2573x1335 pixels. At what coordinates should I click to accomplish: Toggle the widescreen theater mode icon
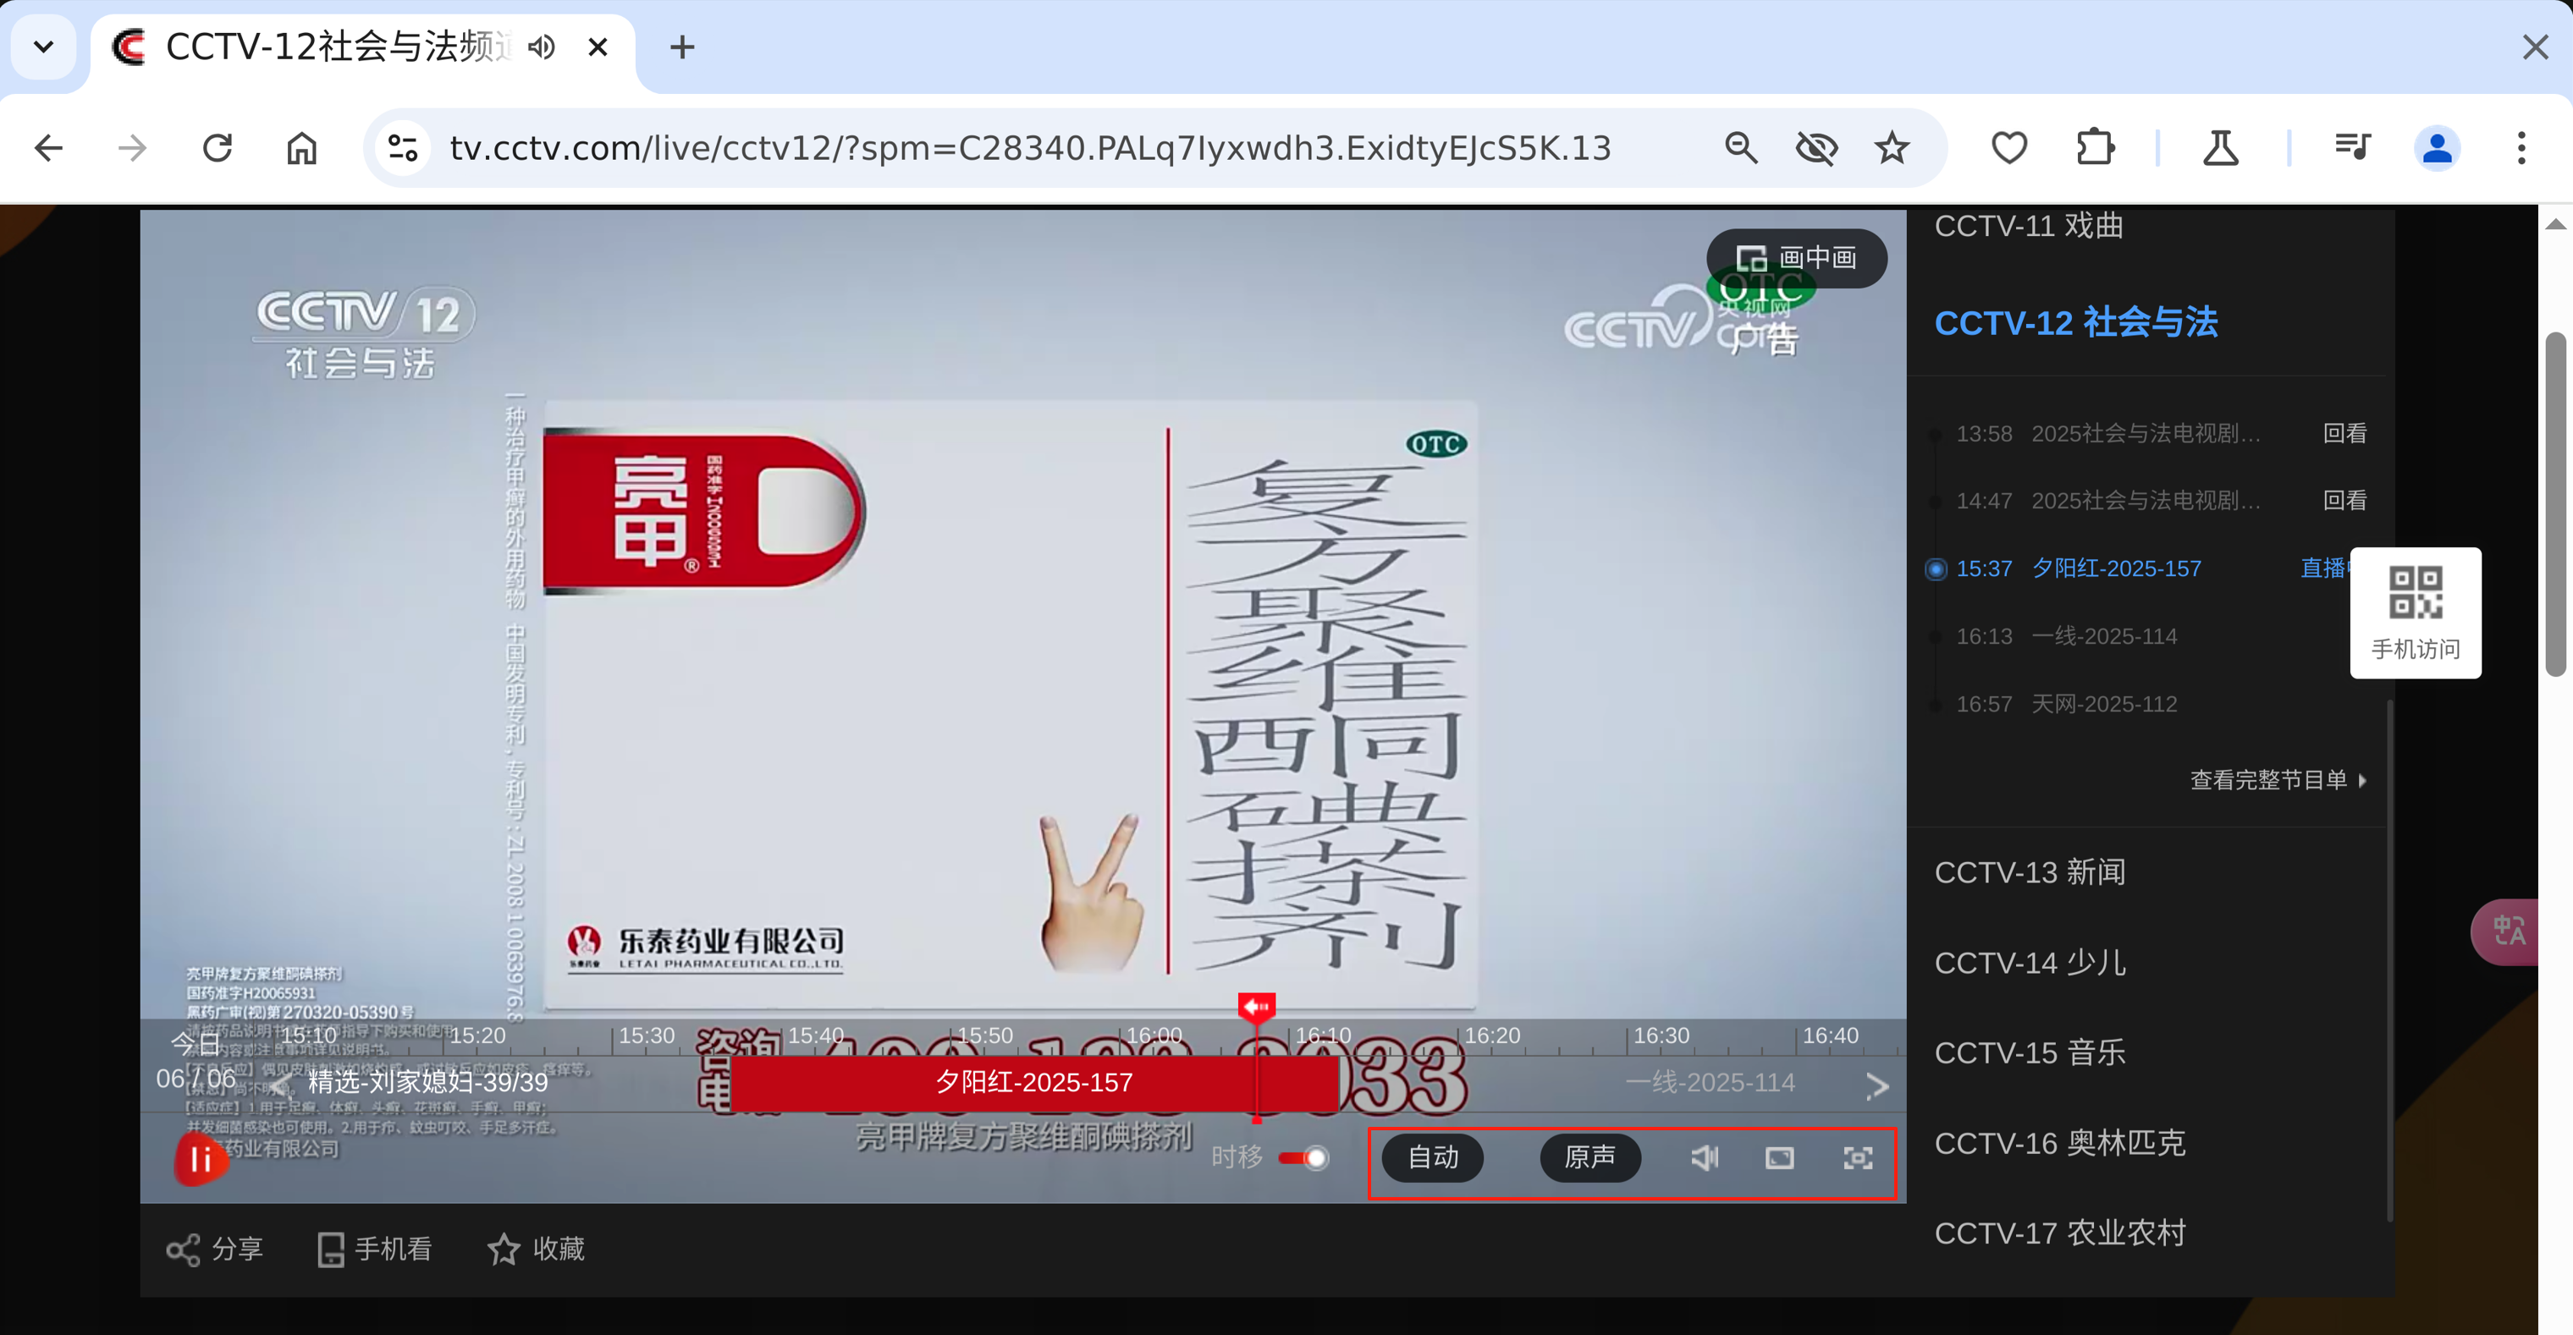(1780, 1158)
